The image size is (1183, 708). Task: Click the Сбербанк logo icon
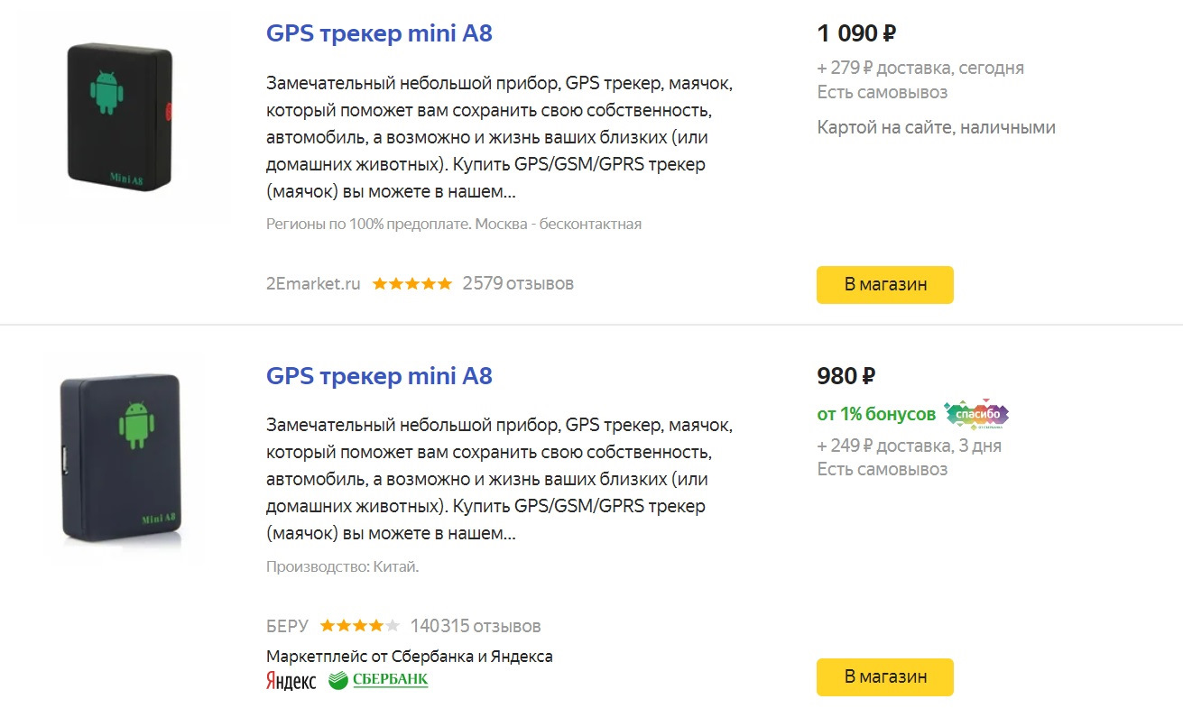pyautogui.click(x=378, y=680)
